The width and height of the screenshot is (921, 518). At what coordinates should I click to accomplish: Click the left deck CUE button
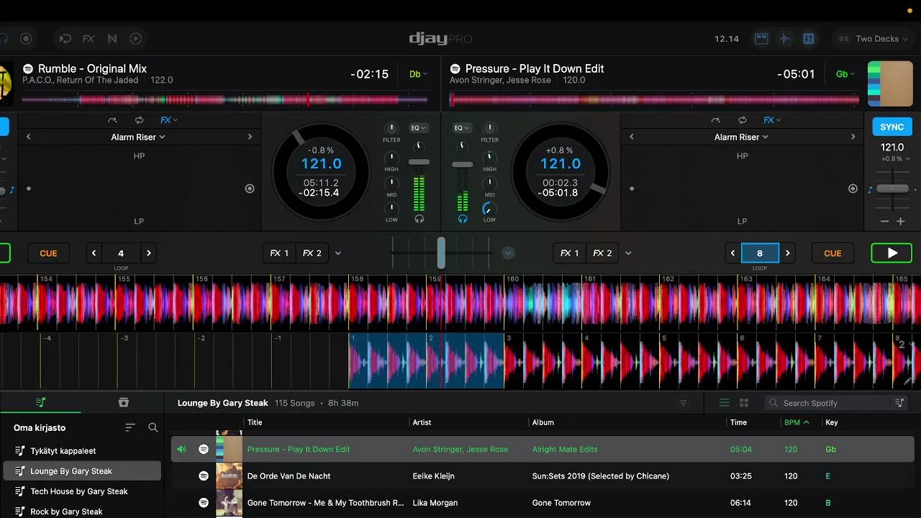coord(48,253)
